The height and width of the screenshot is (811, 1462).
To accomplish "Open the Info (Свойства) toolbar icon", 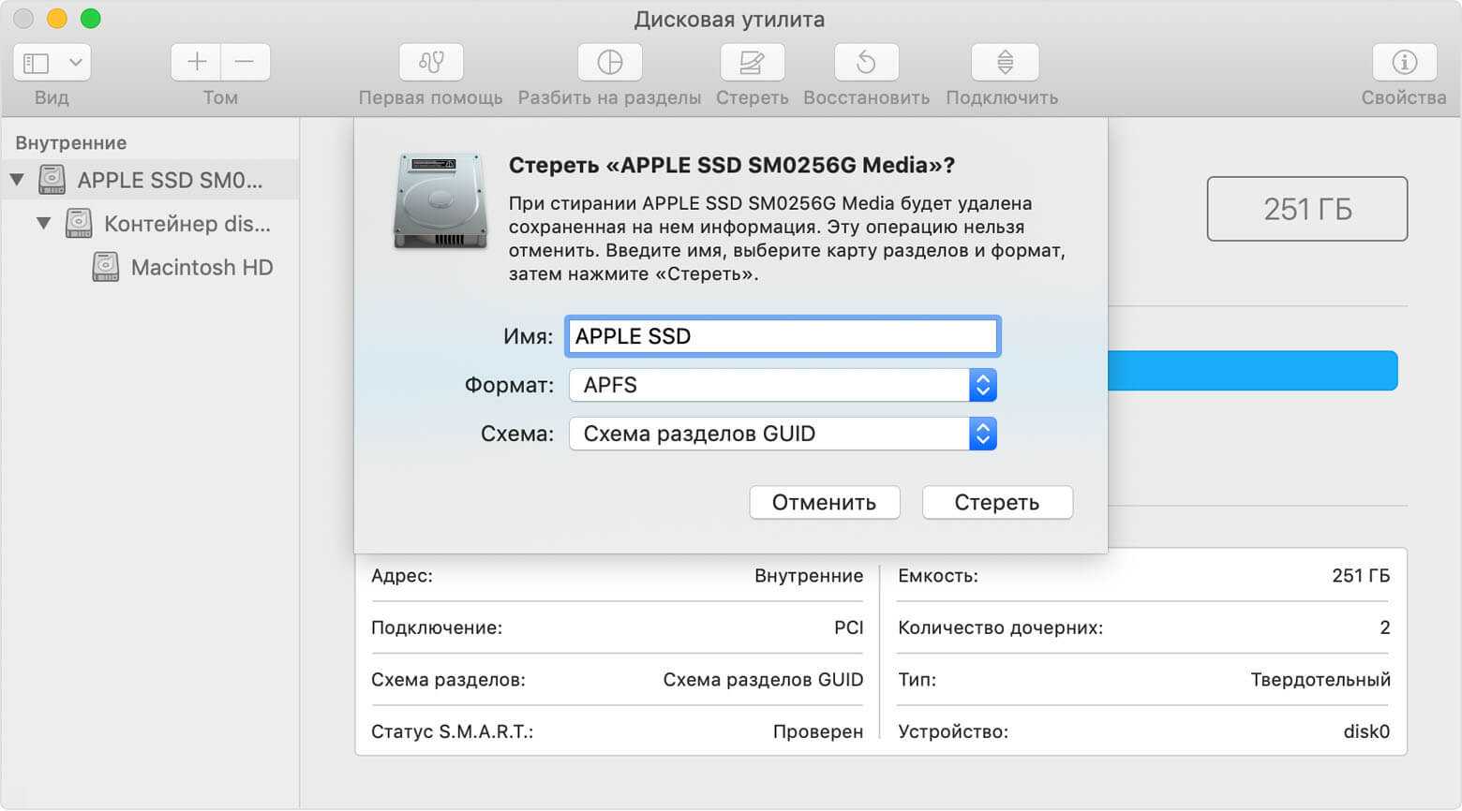I will (x=1403, y=63).
